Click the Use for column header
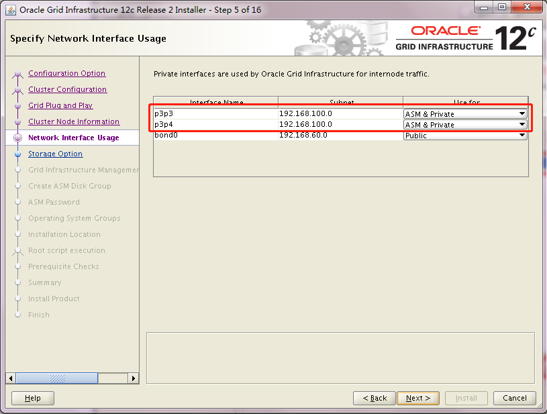This screenshot has width=547, height=414. pos(466,102)
